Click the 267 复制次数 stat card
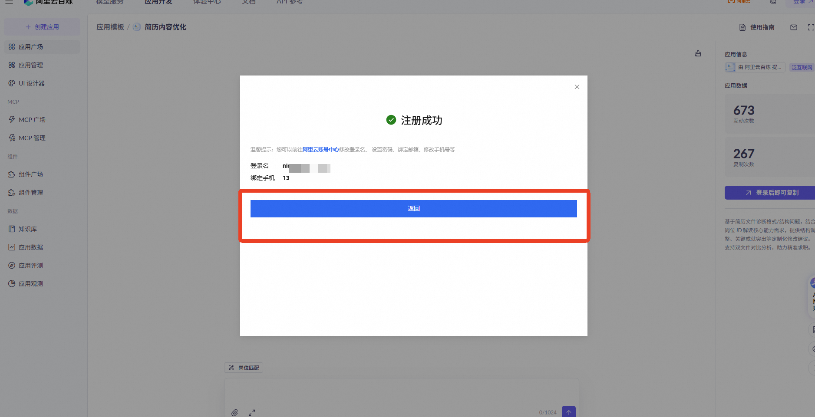815x417 pixels. point(770,157)
